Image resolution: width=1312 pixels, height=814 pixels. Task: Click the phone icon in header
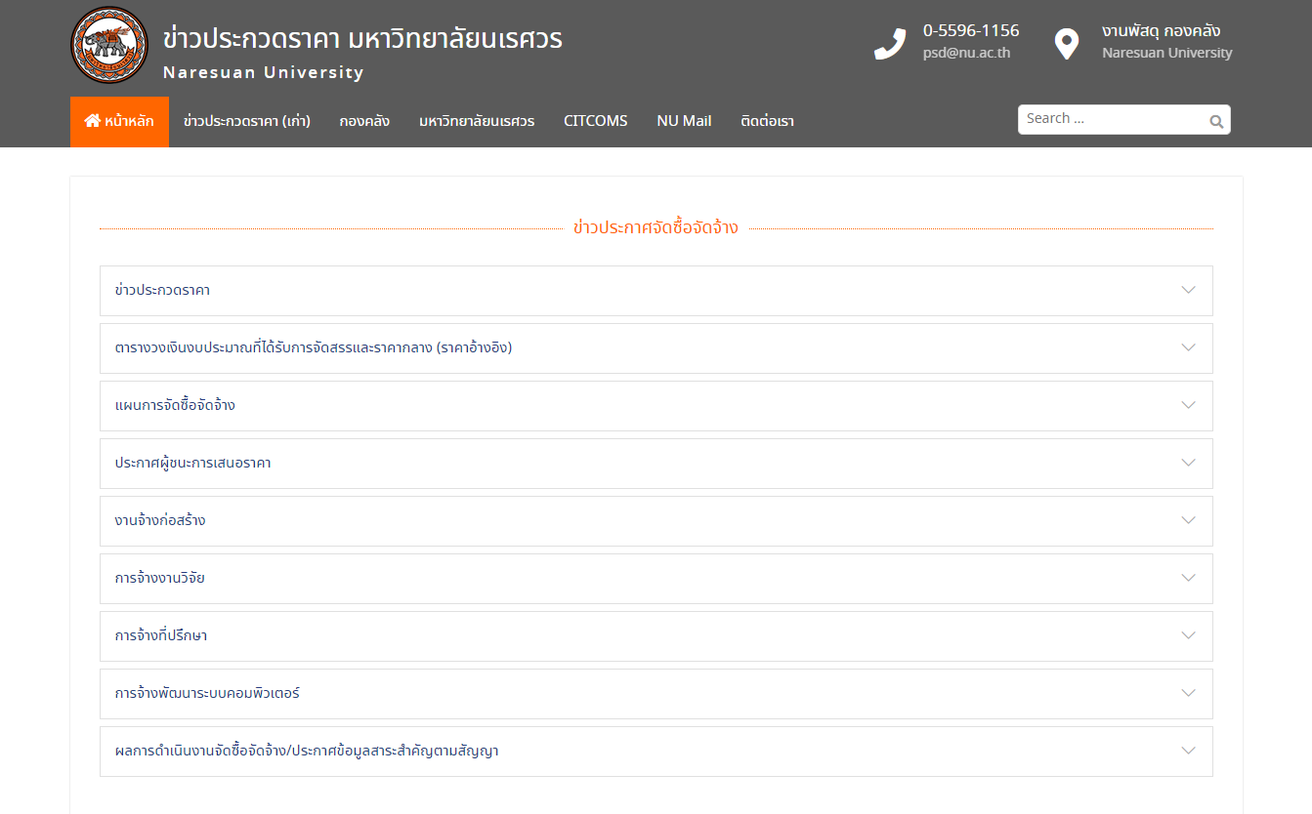point(889,44)
